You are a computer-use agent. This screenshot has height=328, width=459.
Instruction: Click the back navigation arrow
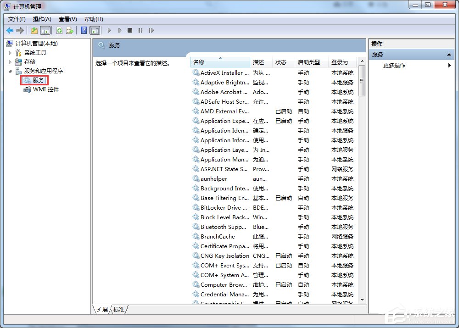(9, 30)
